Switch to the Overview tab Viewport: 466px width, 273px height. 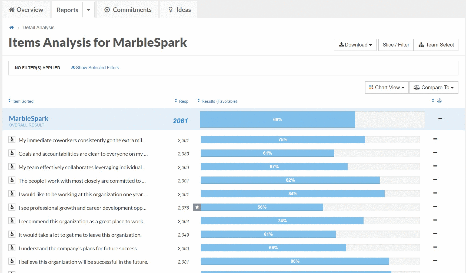(26, 10)
